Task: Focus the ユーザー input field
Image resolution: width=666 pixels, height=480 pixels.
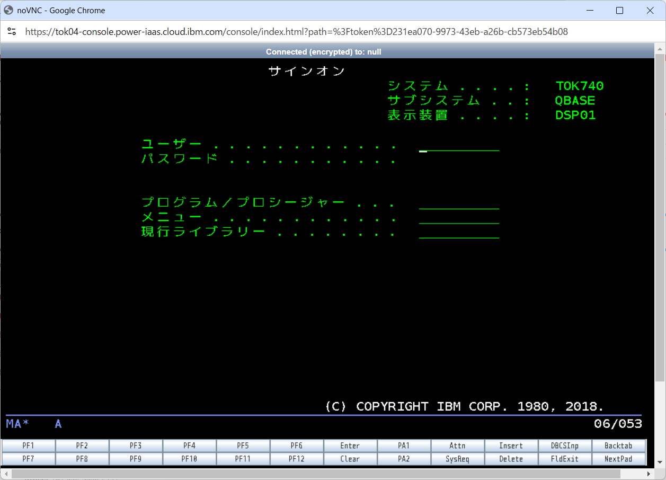Action: [459, 145]
